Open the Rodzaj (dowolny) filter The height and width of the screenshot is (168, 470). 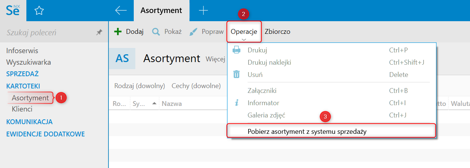[139, 86]
